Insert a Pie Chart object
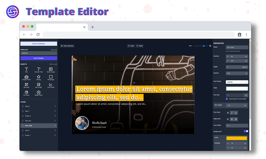266x159 pixels. point(27,93)
